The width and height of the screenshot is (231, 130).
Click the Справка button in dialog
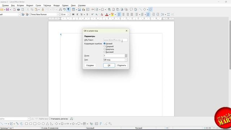tap(90, 65)
